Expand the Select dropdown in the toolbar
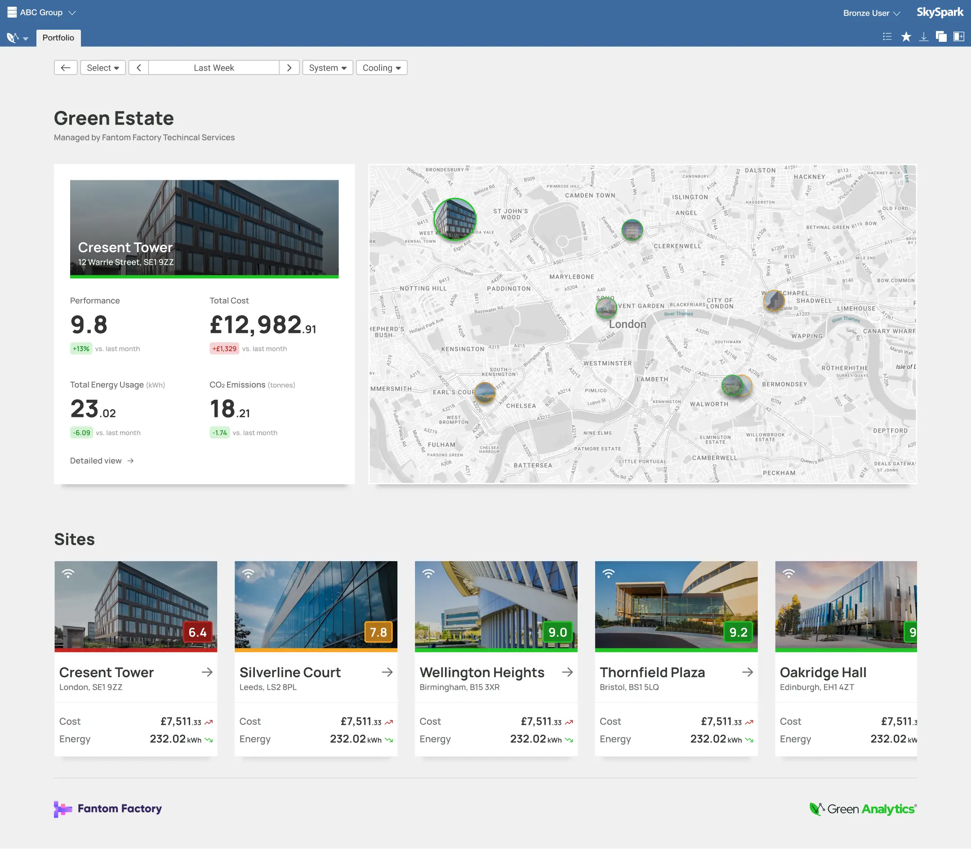The image size is (971, 849). (x=102, y=67)
